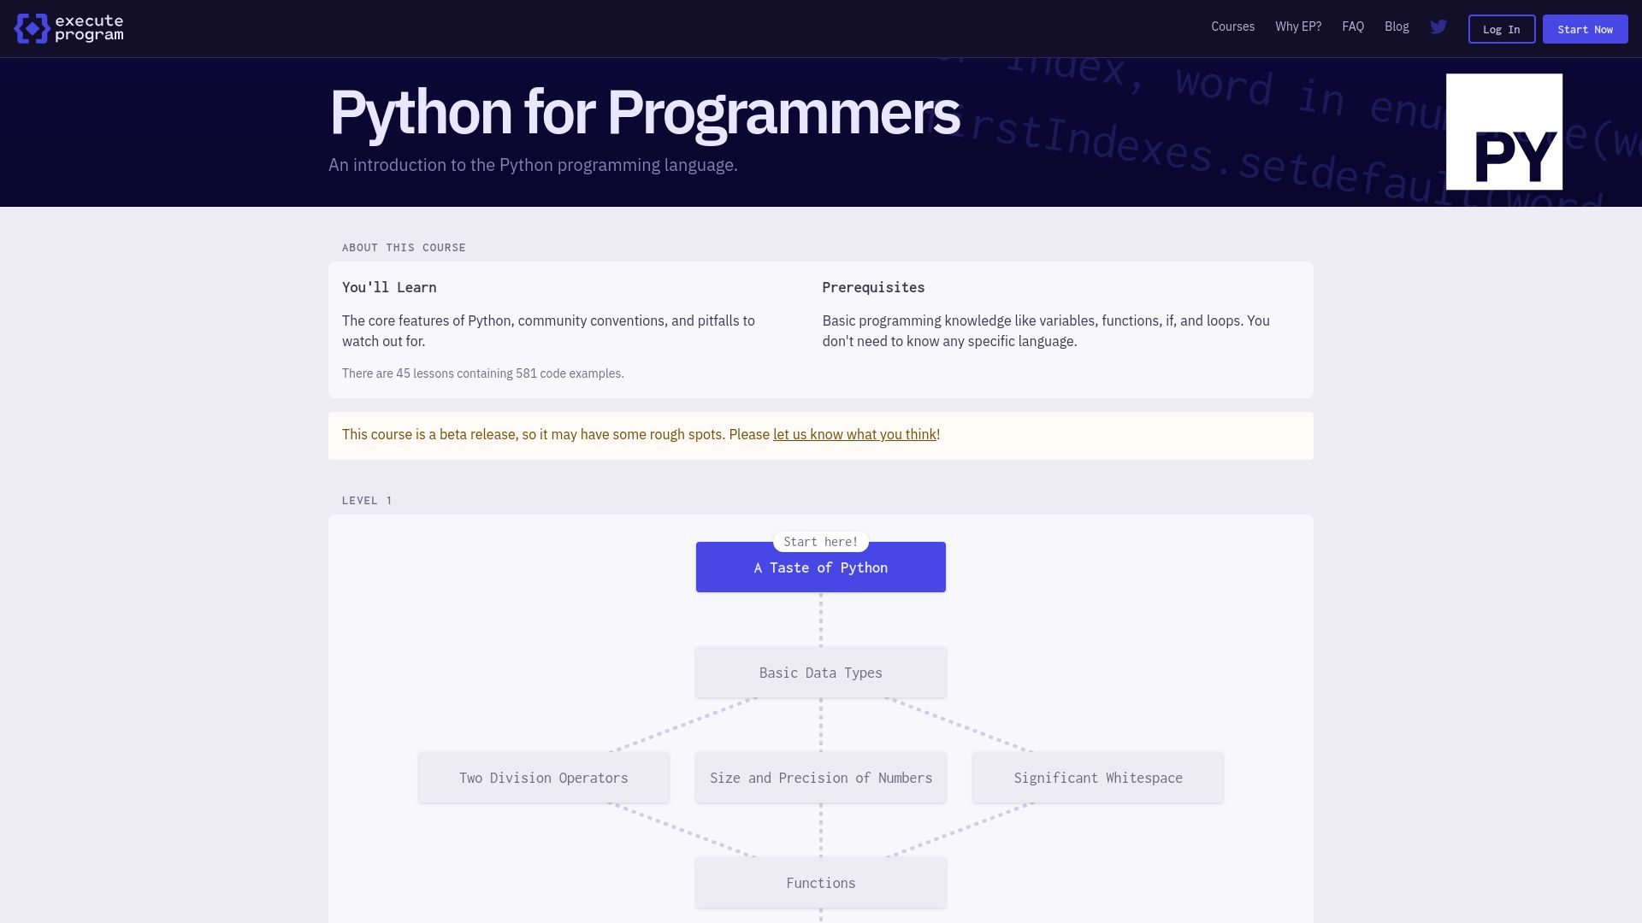Click the LEVEL 1 label
This screenshot has height=923, width=1642.
point(367,501)
